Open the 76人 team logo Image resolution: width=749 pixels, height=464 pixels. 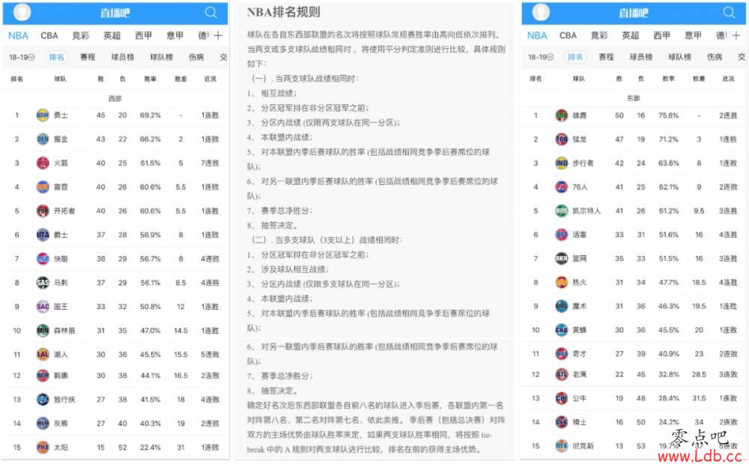click(561, 186)
